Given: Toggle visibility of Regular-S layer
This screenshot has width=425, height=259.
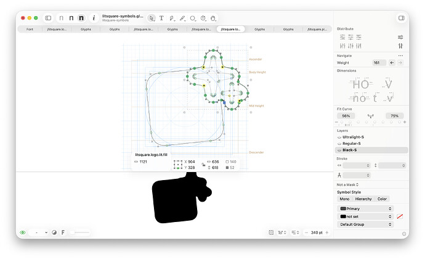Looking at the screenshot, I should coord(339,144).
